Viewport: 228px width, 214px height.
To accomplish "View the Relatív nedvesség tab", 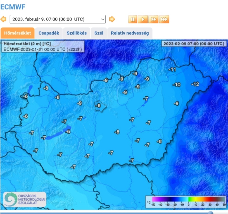I will click(130, 33).
